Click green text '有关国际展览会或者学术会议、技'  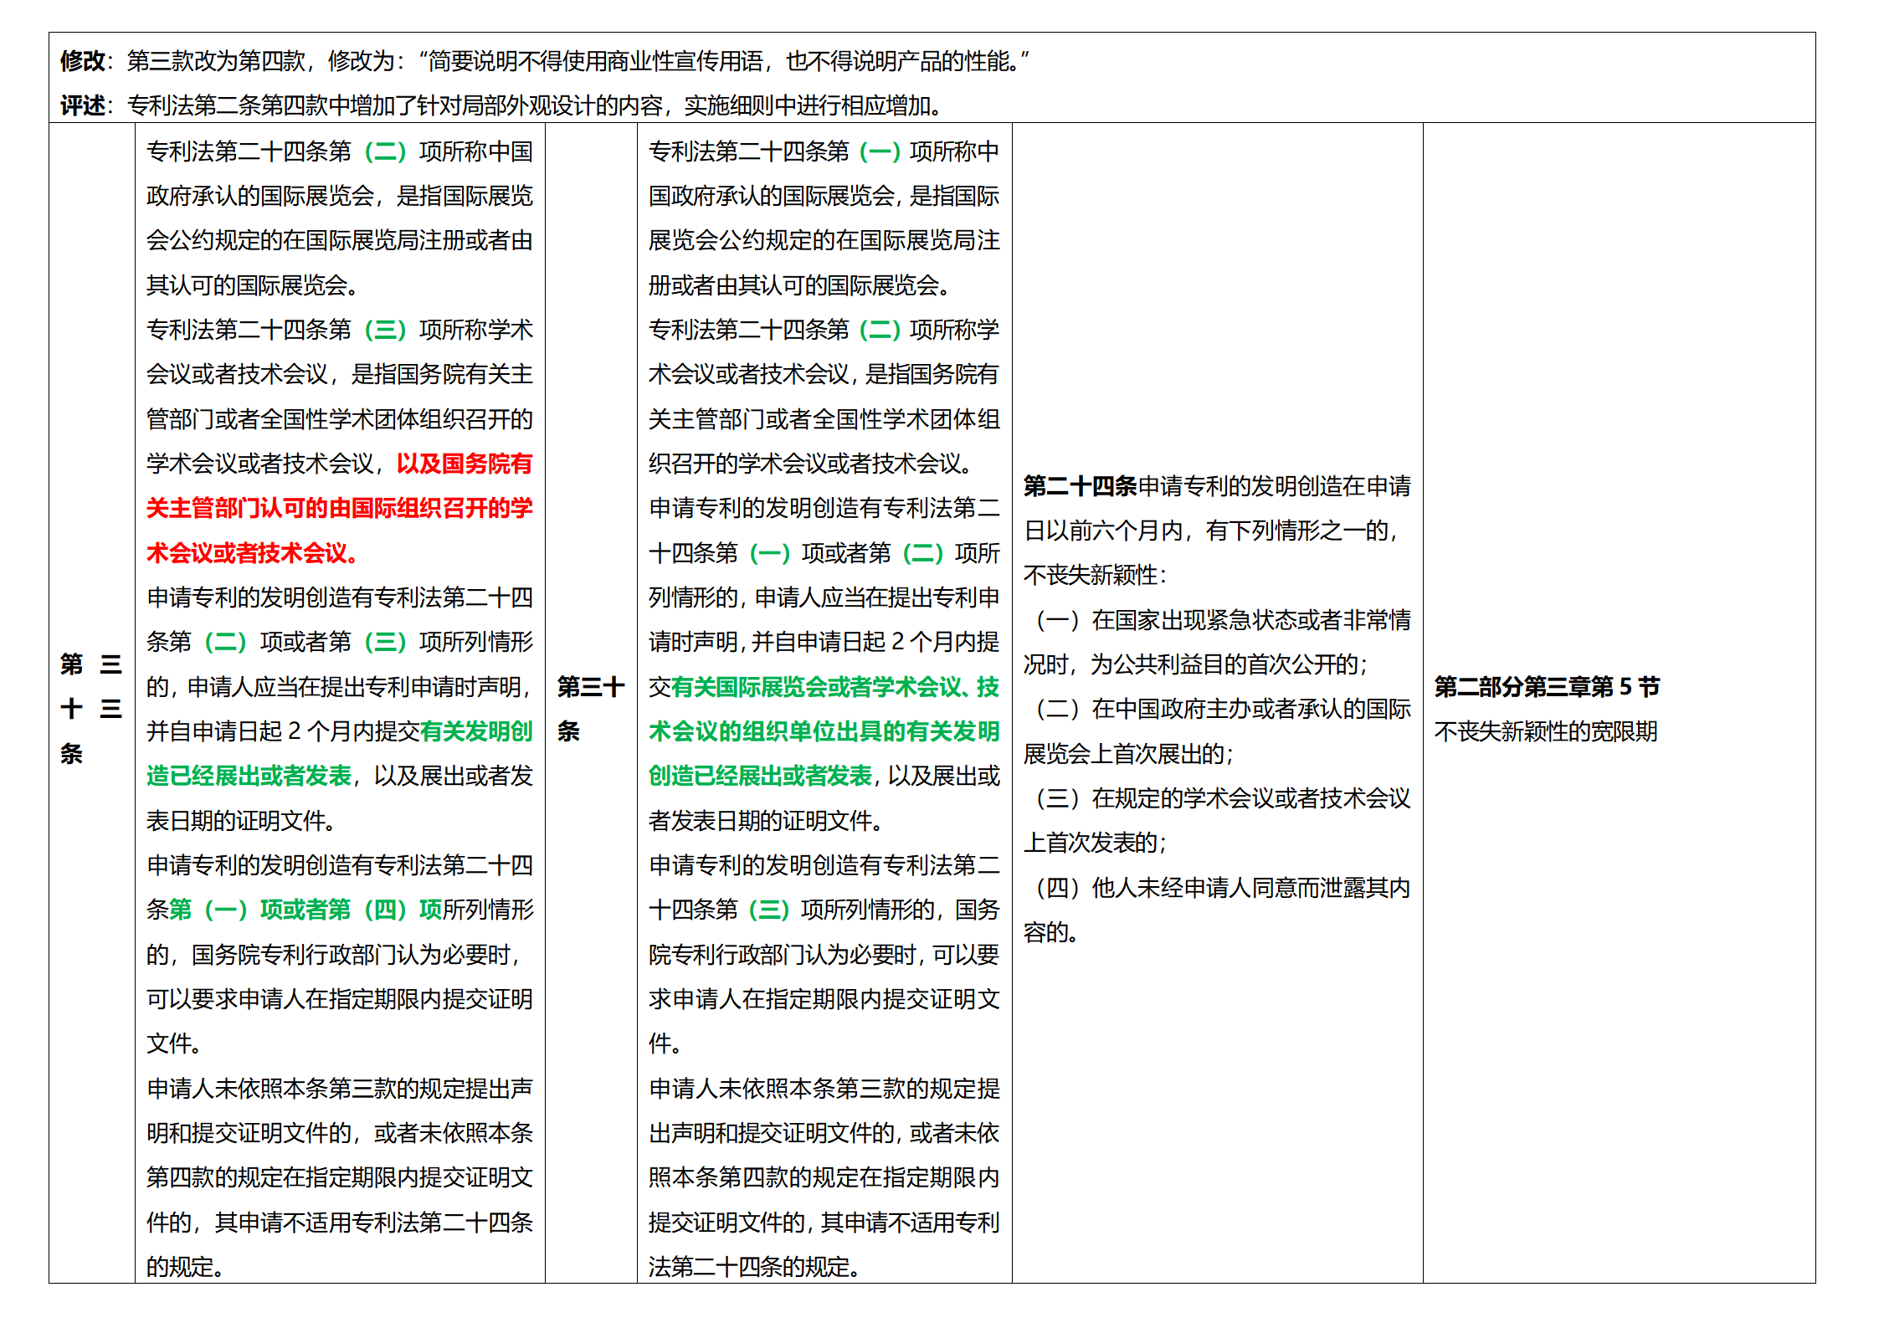tap(836, 687)
